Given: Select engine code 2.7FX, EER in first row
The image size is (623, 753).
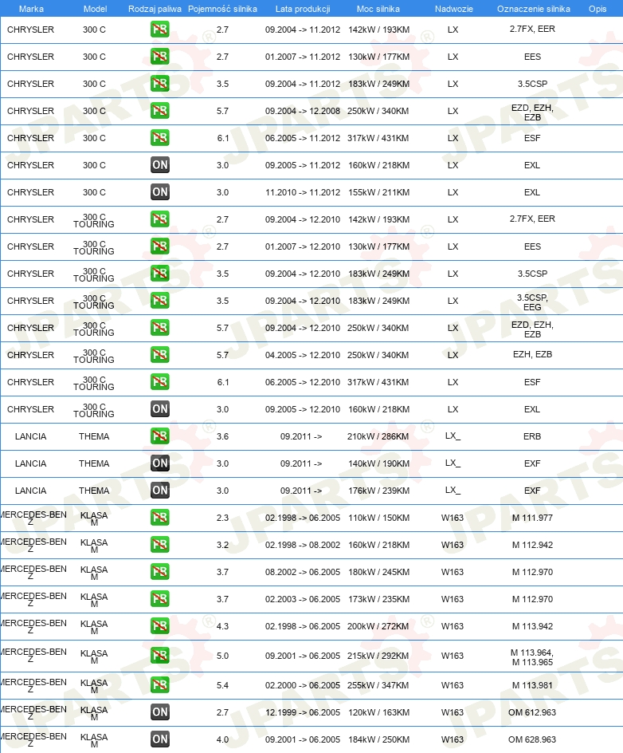Looking at the screenshot, I should tap(532, 30).
